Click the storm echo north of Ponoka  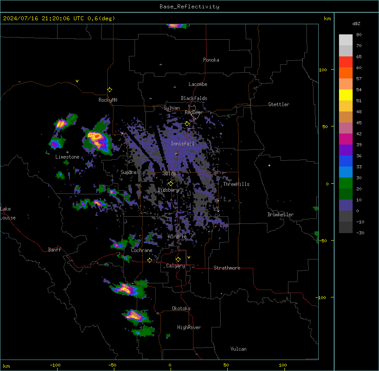click(x=176, y=26)
